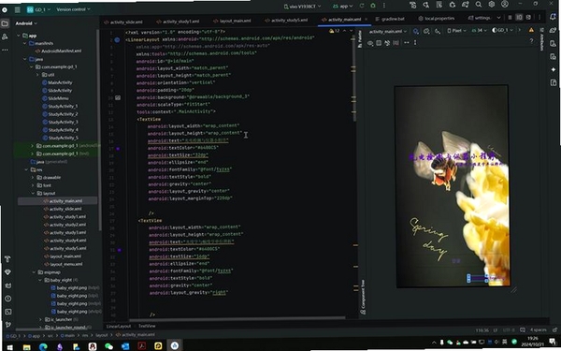Click the image gutter icon on line 10
The image size is (561, 351).
click(x=118, y=97)
